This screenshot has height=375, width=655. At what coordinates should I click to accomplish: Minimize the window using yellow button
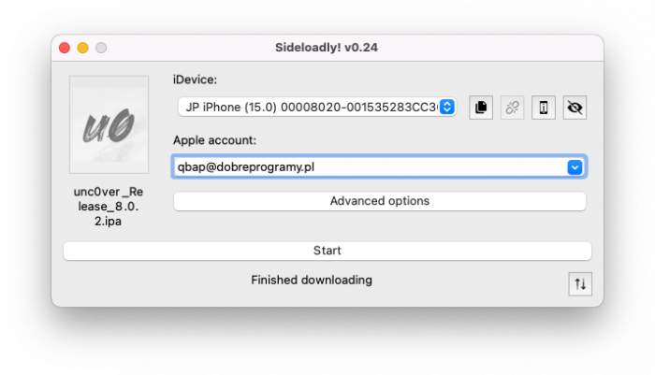click(x=82, y=48)
